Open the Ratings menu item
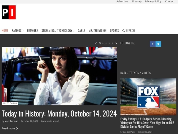 pyautogui.click(x=17, y=31)
